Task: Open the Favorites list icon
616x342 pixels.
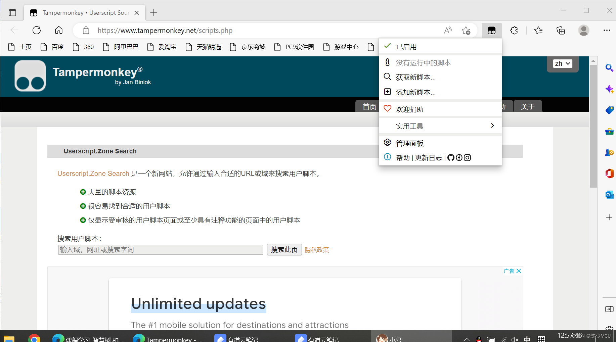Action: pyautogui.click(x=538, y=31)
